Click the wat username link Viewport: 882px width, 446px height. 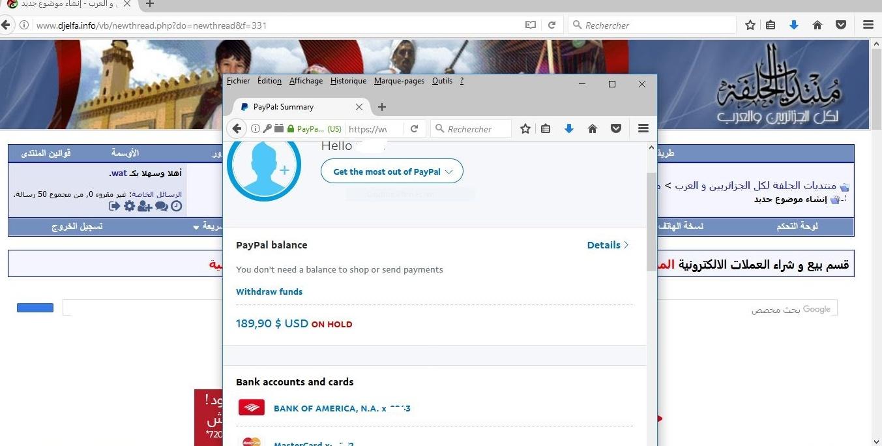(118, 173)
